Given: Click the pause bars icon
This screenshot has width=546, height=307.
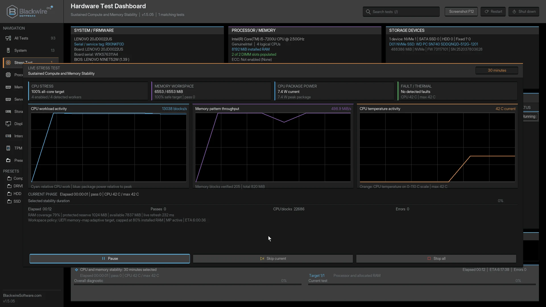Looking at the screenshot, I should click(104, 258).
